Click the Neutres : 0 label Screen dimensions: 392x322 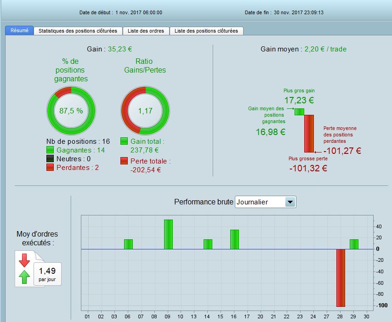click(x=74, y=159)
